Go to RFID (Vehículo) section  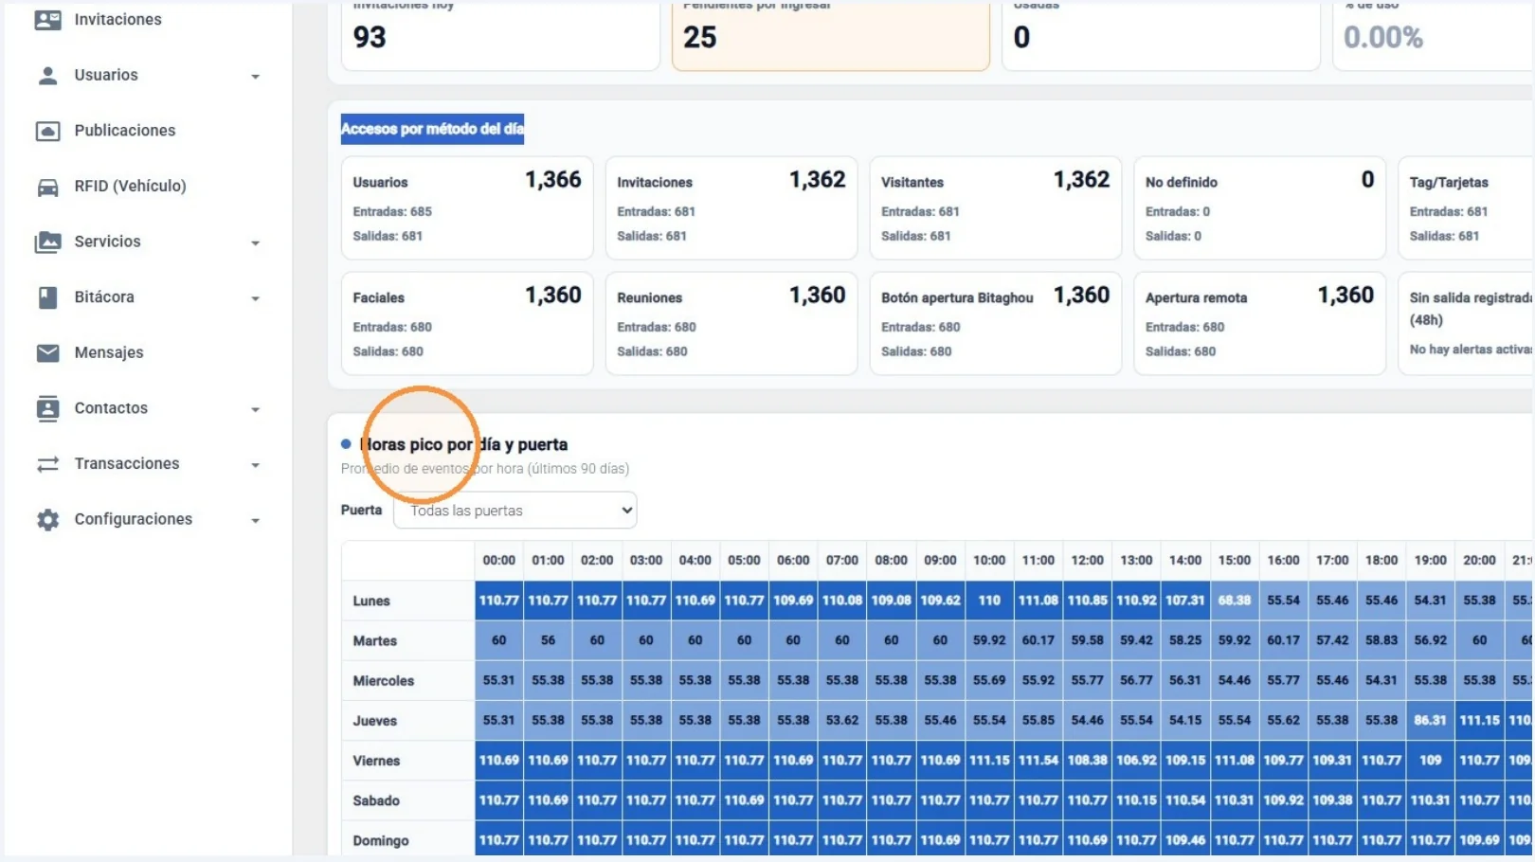click(130, 187)
